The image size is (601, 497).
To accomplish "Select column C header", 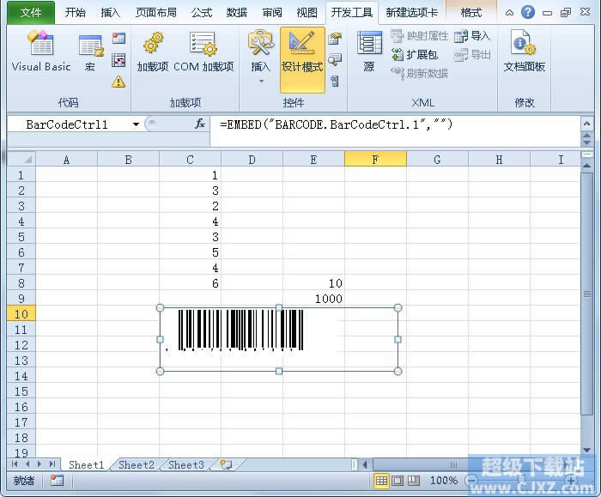I will click(190, 159).
